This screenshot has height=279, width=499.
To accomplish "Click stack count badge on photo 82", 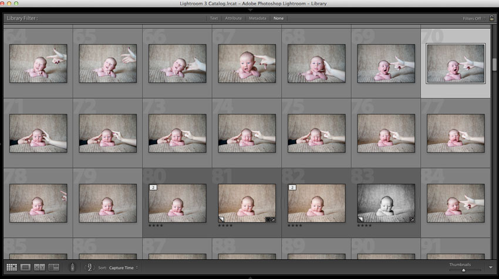I will (292, 188).
